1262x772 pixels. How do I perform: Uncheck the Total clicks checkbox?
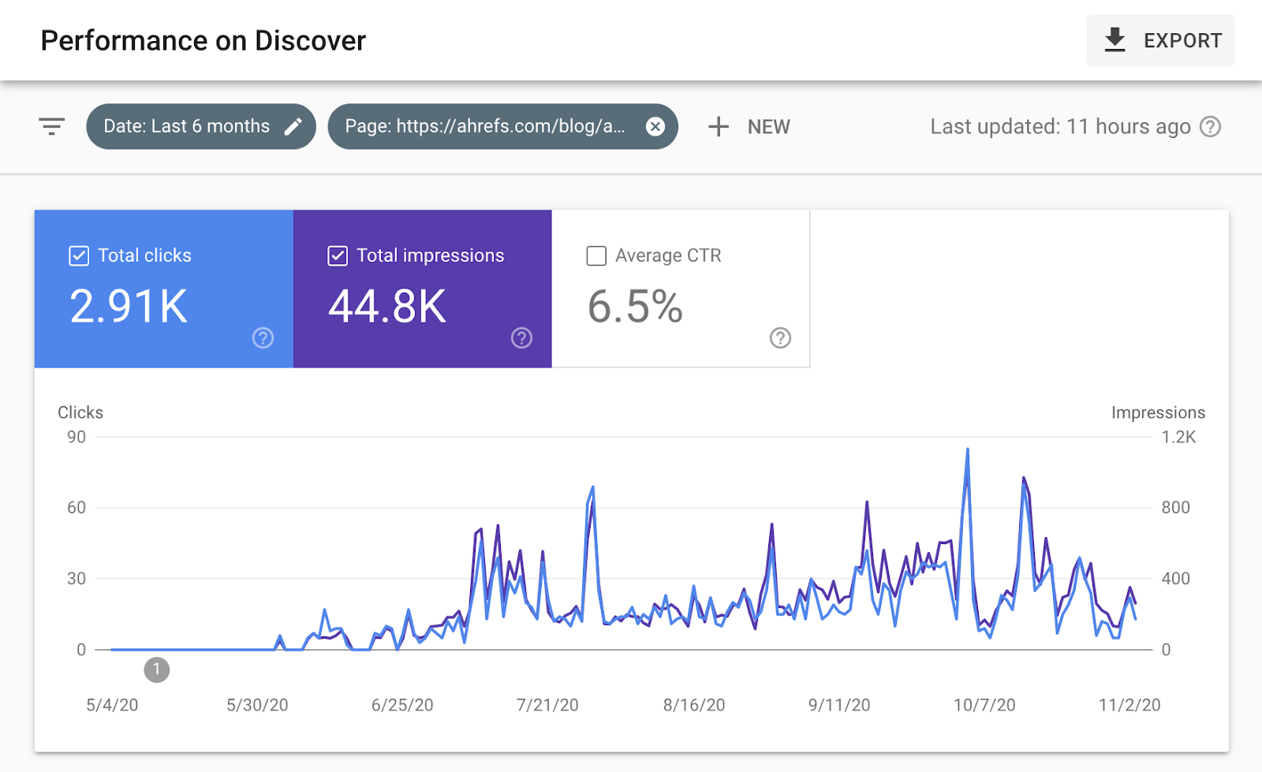(79, 255)
